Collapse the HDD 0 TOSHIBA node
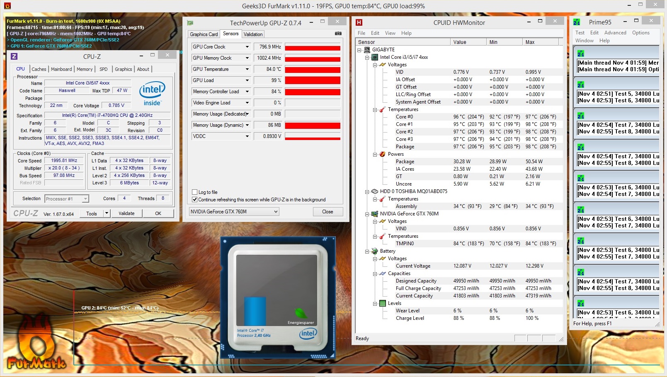Image resolution: width=667 pixels, height=377 pixels. point(367,191)
